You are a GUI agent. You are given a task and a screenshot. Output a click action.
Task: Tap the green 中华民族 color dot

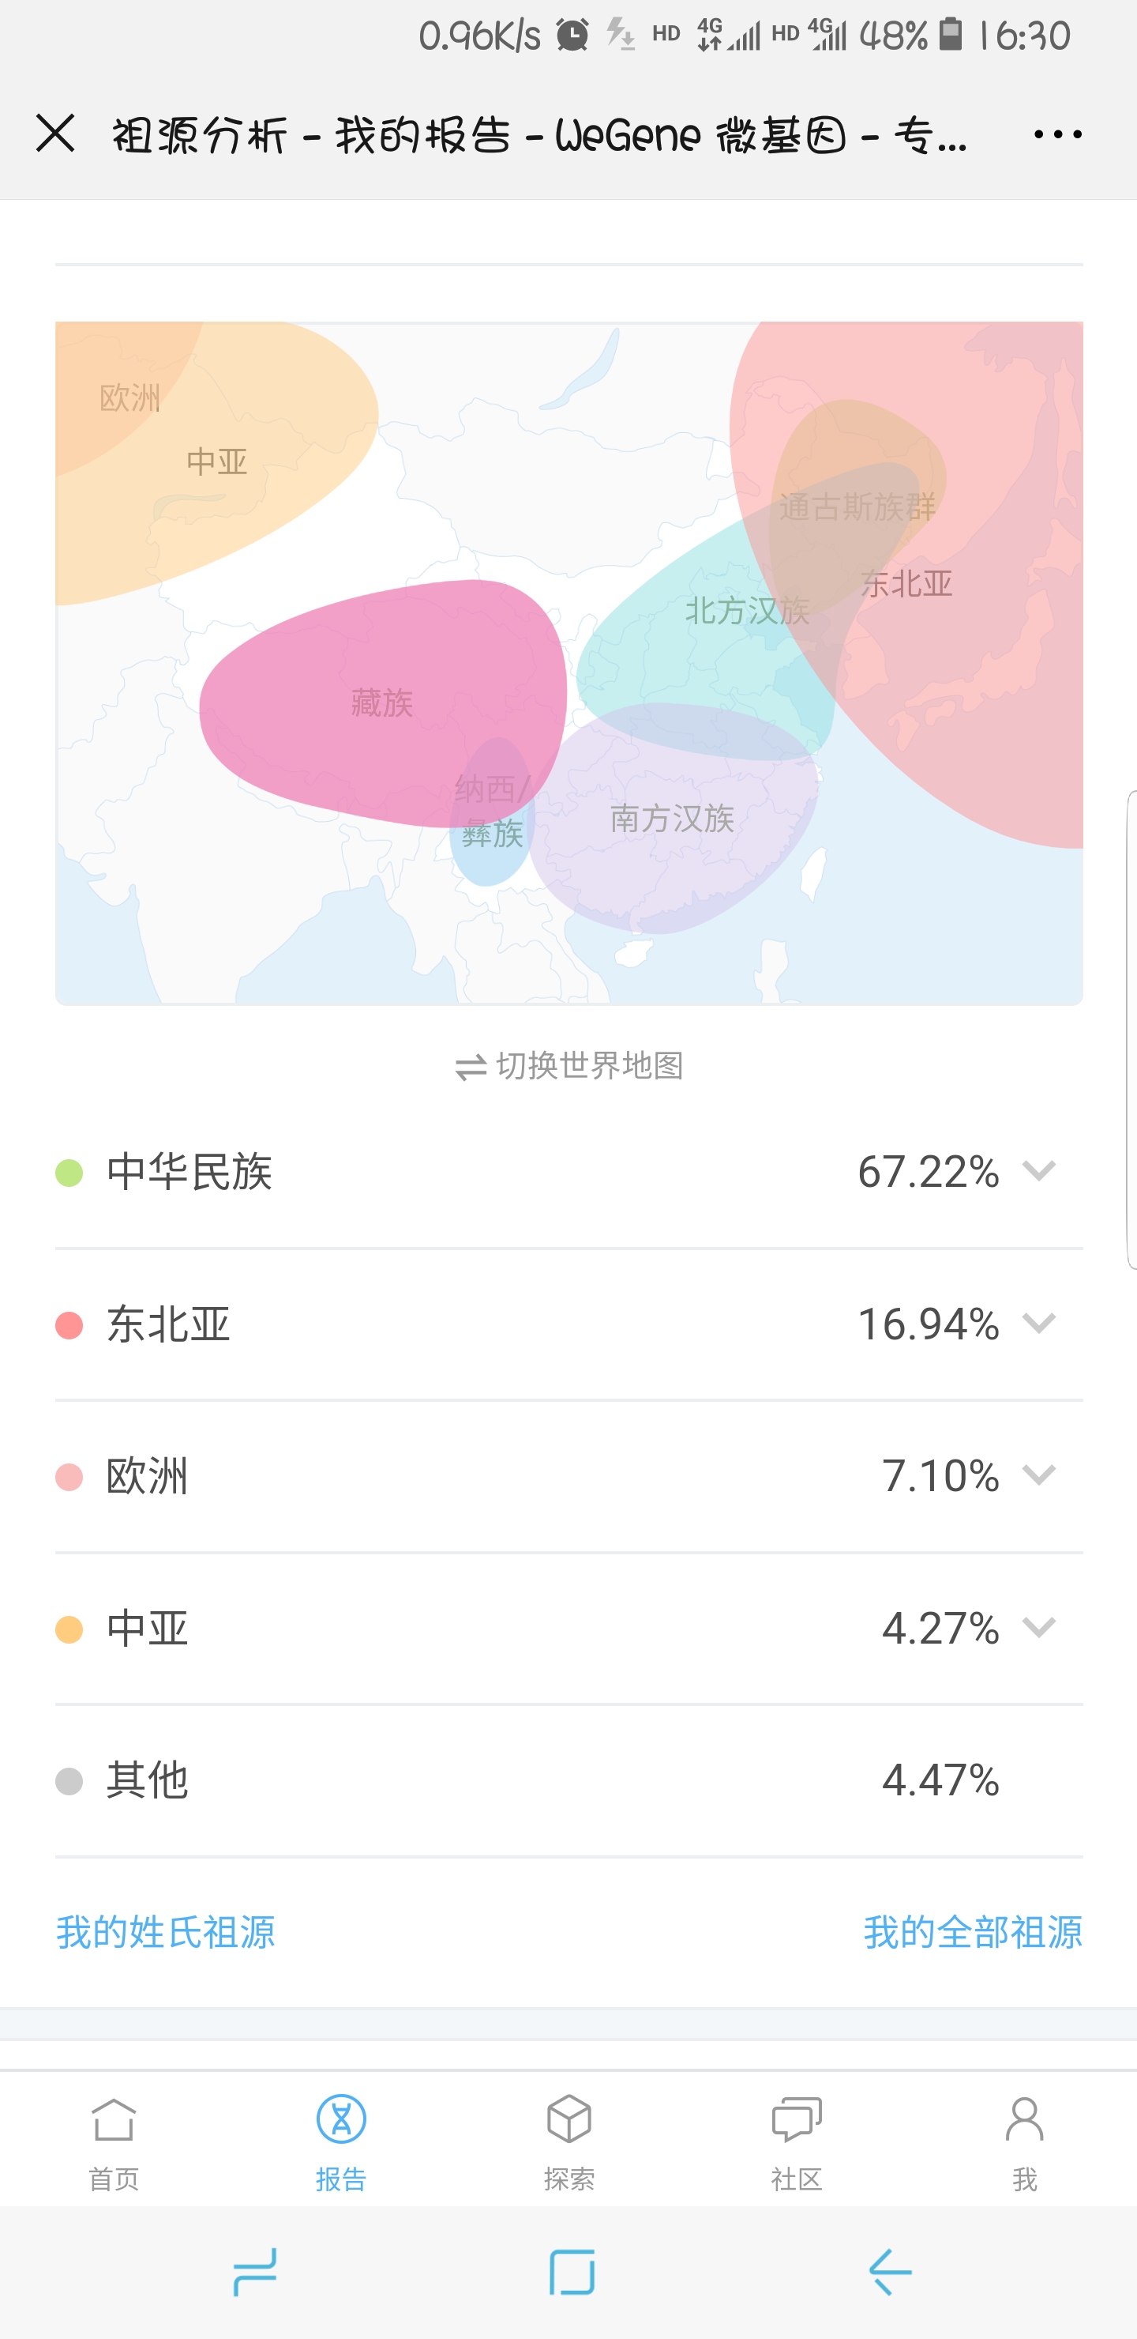pos(69,1172)
